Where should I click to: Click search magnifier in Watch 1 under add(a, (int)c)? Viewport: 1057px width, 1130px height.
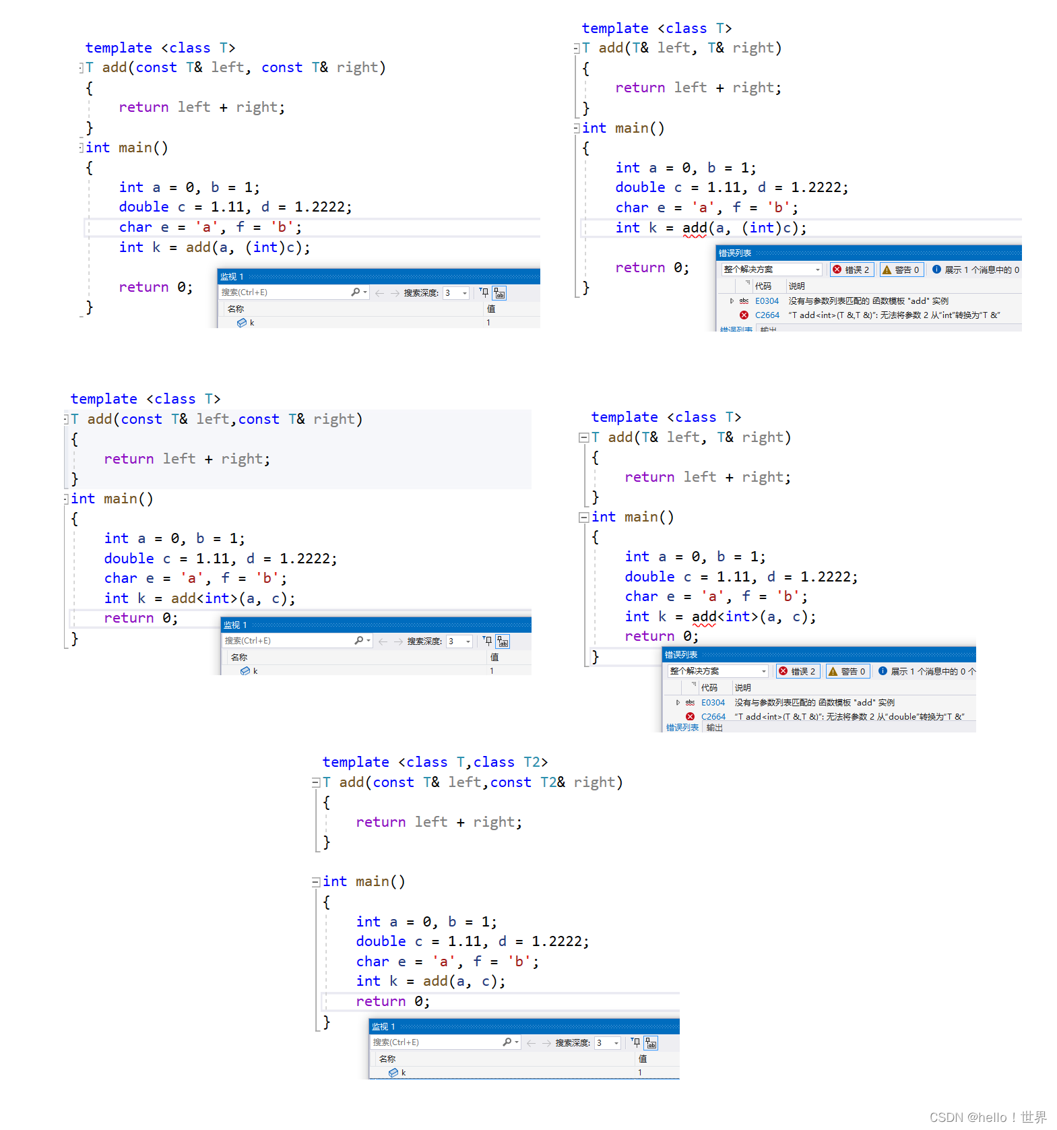pyautogui.click(x=356, y=292)
